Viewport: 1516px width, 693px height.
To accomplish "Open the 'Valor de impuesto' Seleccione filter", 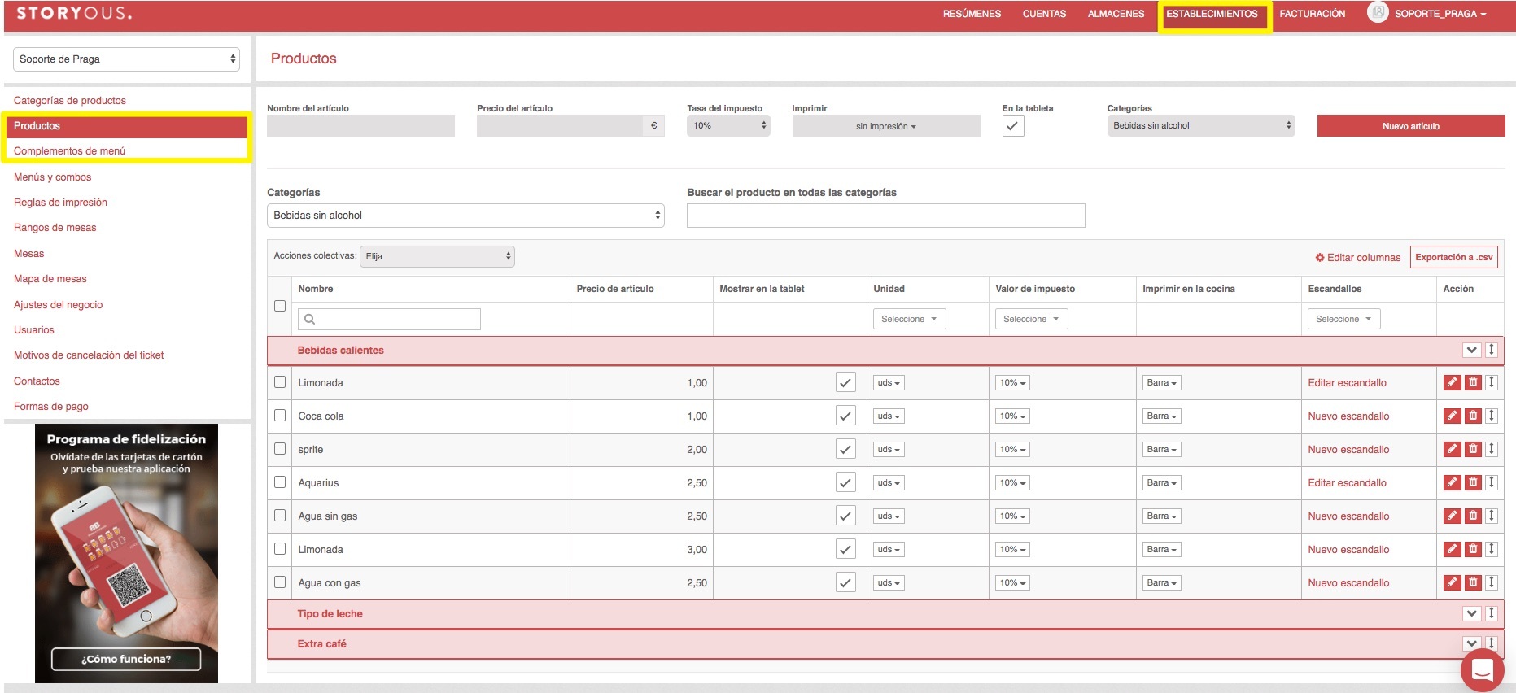I will click(x=1031, y=319).
